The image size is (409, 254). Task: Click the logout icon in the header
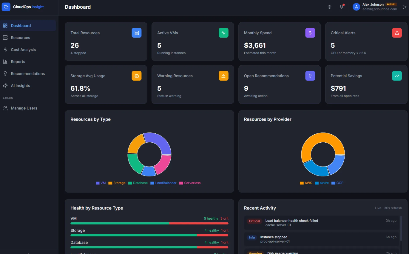point(405,7)
